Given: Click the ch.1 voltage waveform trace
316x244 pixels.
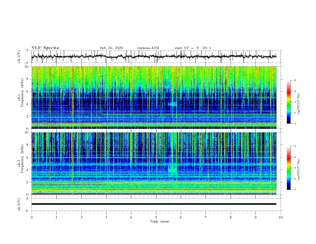Looking at the screenshot, I should point(154,57).
